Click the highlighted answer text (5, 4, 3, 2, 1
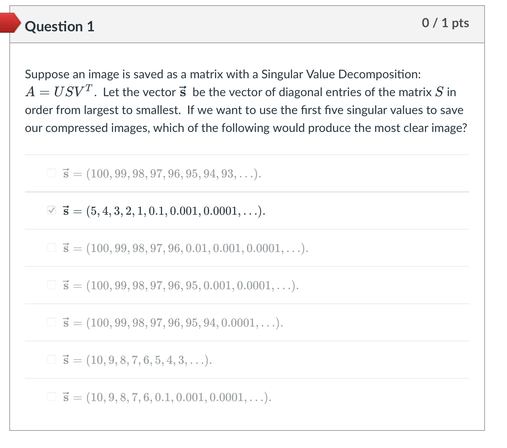The width and height of the screenshot is (507, 448). (164, 211)
